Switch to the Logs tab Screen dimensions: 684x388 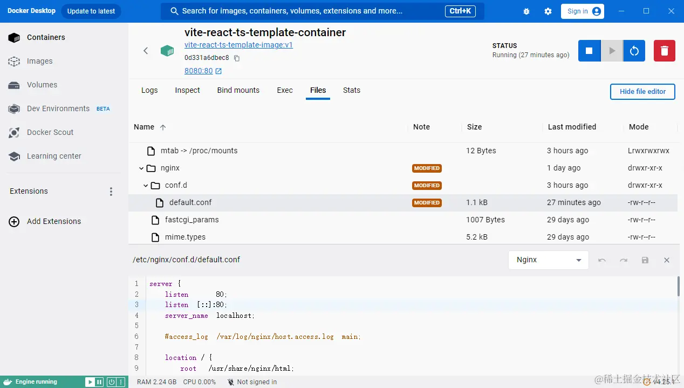149,90
